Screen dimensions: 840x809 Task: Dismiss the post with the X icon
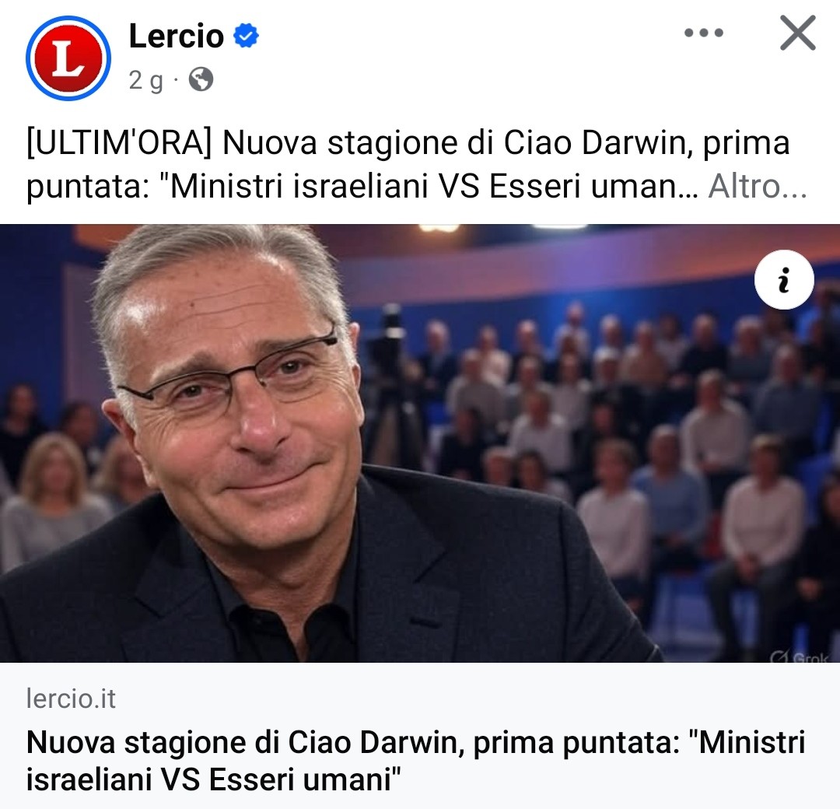[x=798, y=33]
